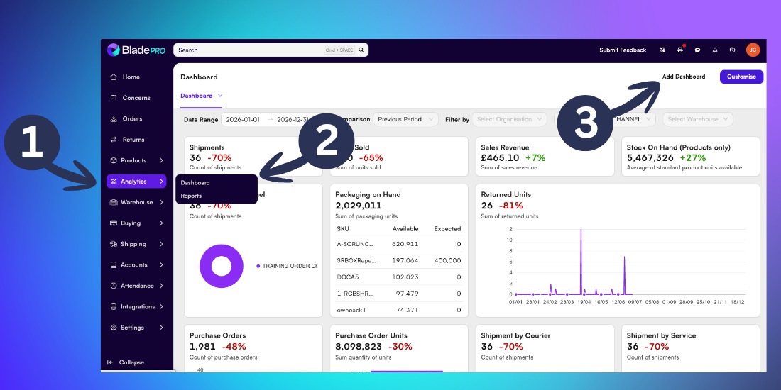
Task: Open the Previous Period comparison dropdown
Action: pyautogui.click(x=405, y=119)
